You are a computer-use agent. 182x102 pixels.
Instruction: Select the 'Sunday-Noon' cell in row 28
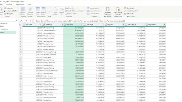tap(53, 100)
